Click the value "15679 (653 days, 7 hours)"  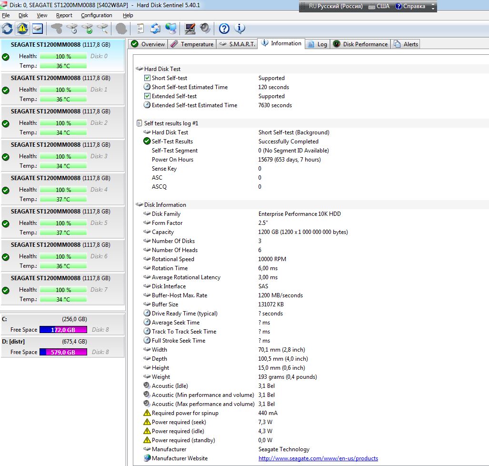pos(289,159)
